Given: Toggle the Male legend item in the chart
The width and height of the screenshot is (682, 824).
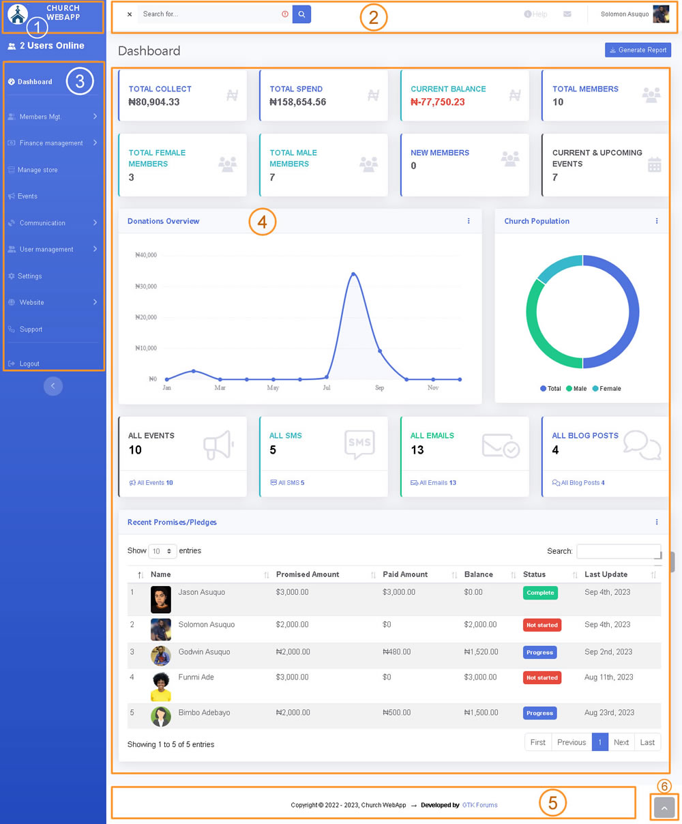Looking at the screenshot, I should click(576, 389).
